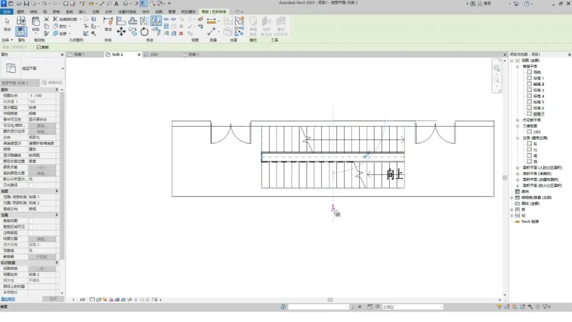
Task: Switch to the 标高 7 view tab
Action: click(194, 55)
